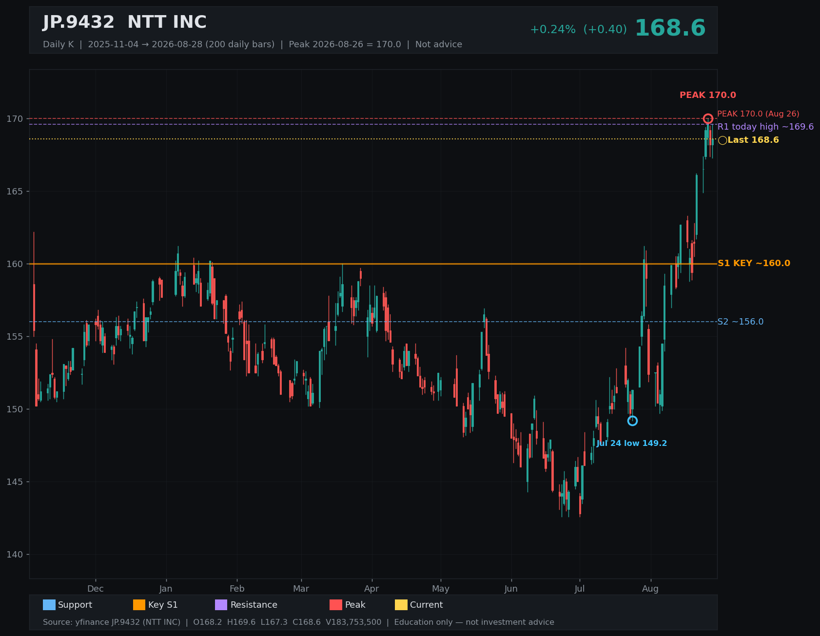820x636 pixels.
Task: Click the 'S2 ~156.0' label
Action: coord(741,322)
